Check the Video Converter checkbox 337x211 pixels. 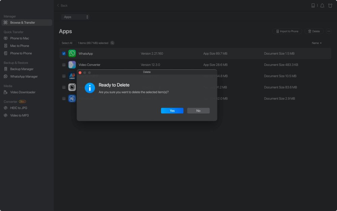(x=64, y=65)
